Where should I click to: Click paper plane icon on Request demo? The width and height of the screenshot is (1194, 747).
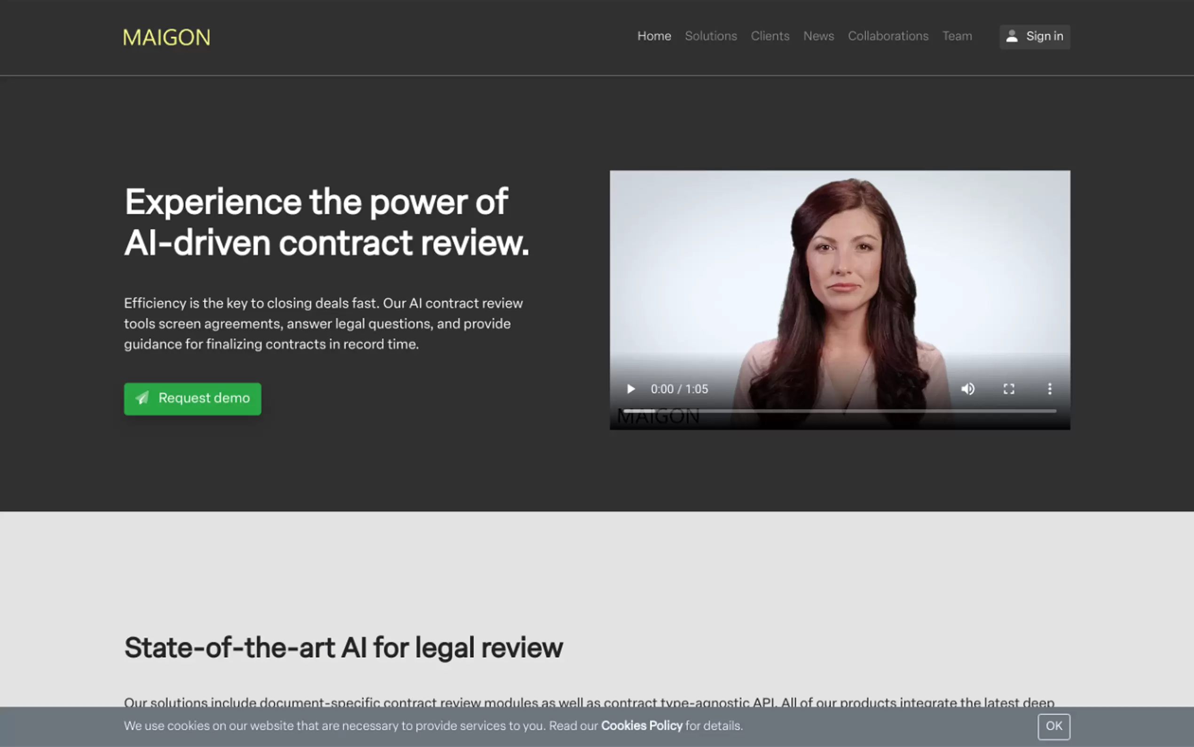pyautogui.click(x=142, y=398)
